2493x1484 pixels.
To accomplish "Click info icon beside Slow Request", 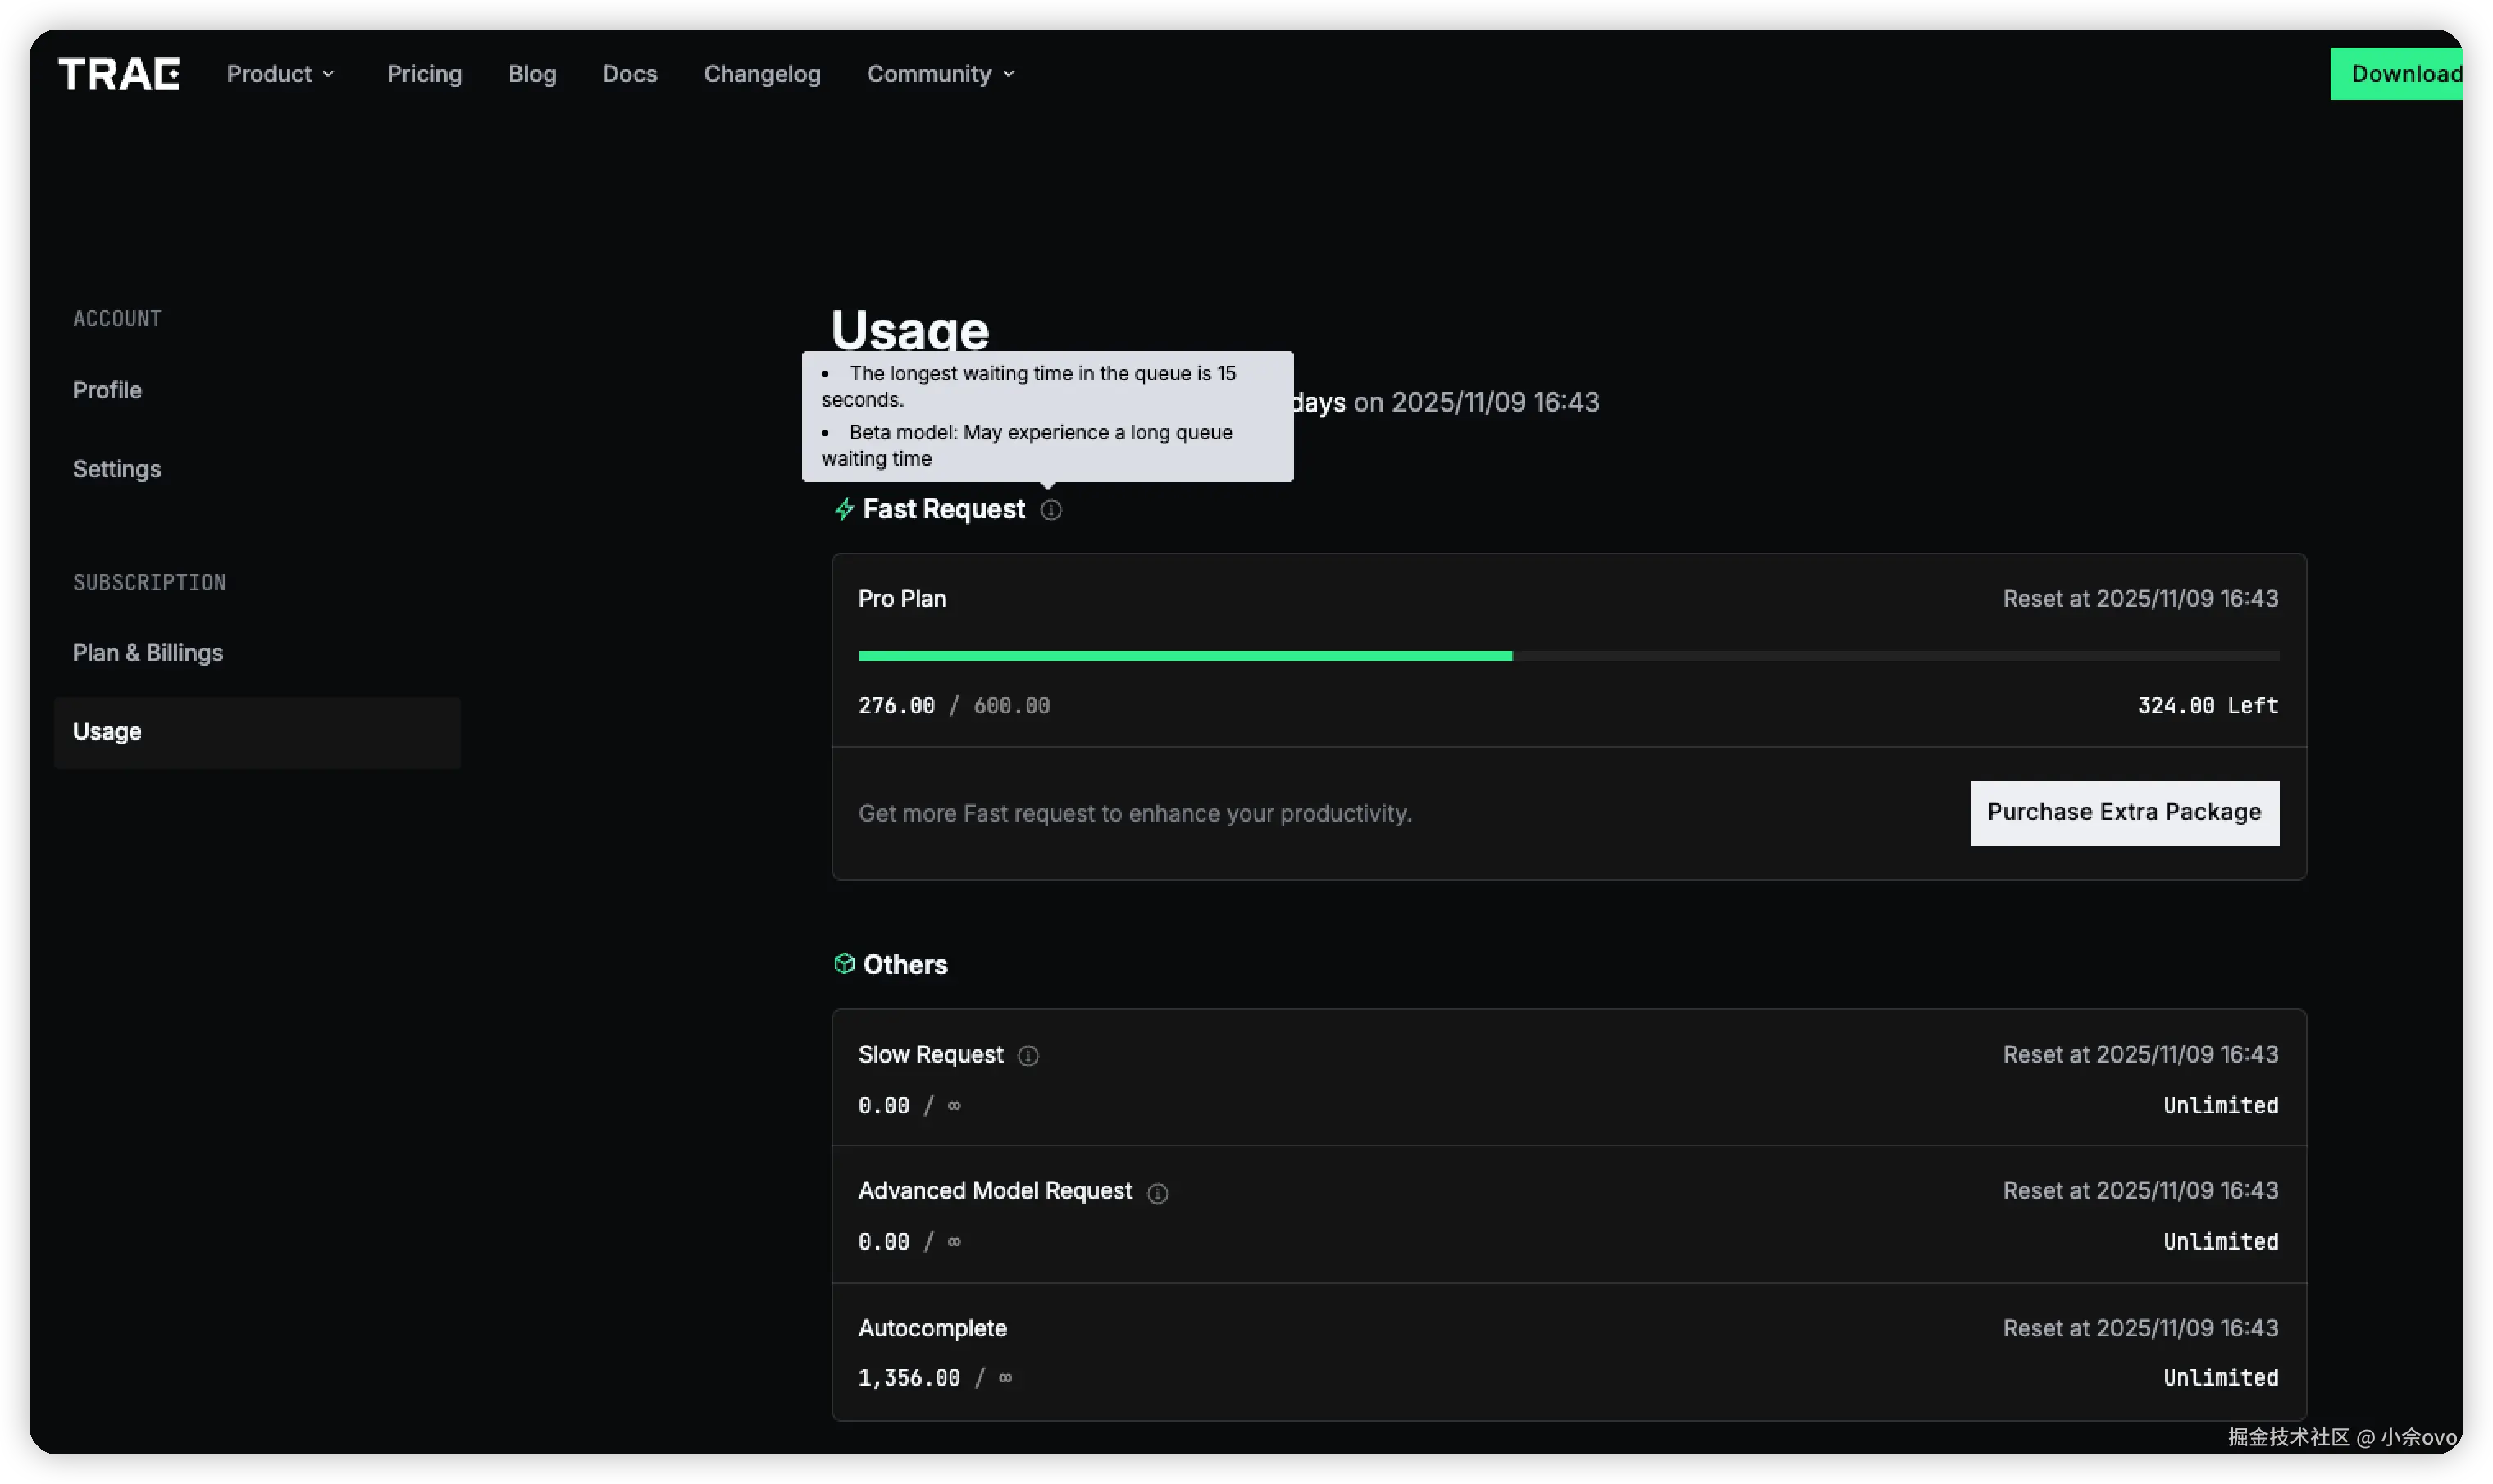I will 1028,1056.
